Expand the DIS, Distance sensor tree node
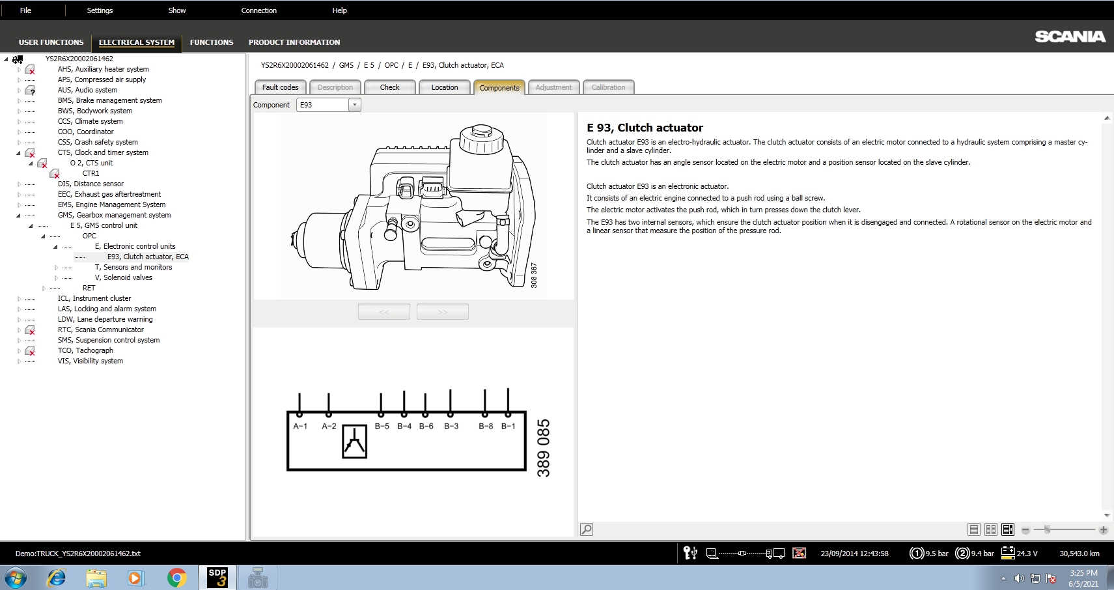This screenshot has width=1114, height=590. click(x=18, y=184)
